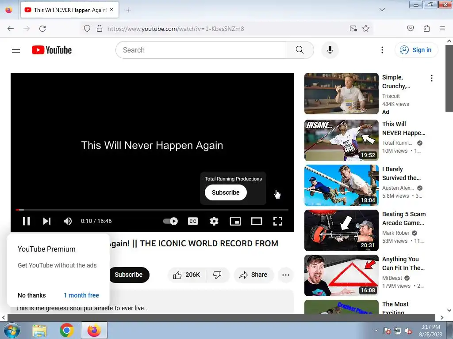Show hidden system tray icons

(376, 331)
